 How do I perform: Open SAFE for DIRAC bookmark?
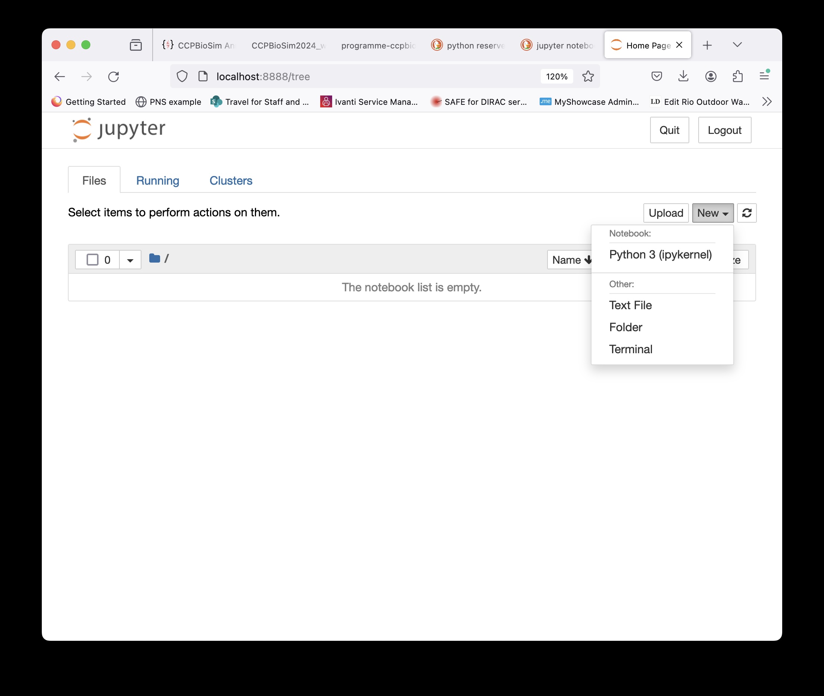[x=479, y=102]
